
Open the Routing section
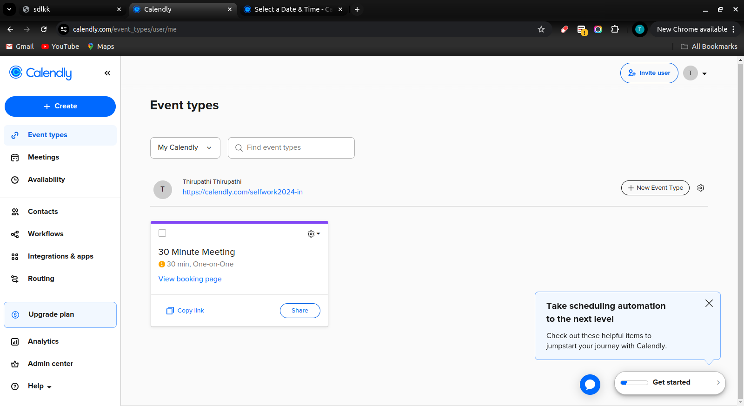(x=41, y=279)
